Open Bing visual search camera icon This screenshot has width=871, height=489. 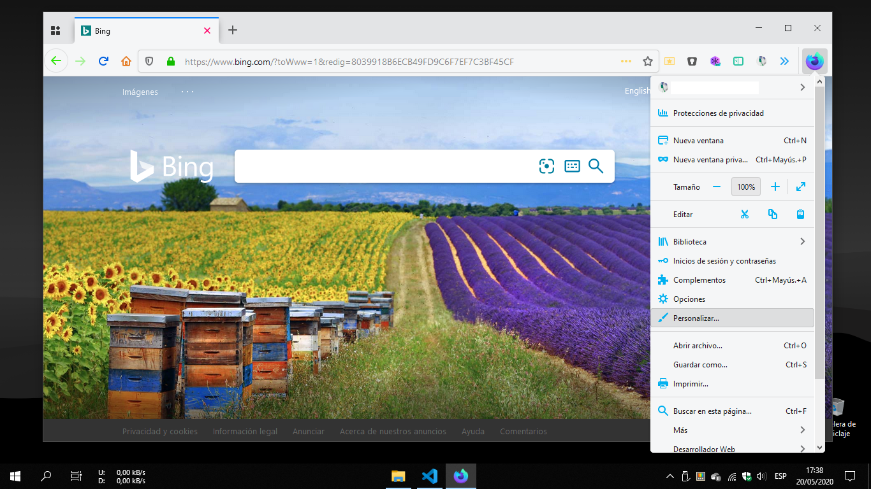546,166
